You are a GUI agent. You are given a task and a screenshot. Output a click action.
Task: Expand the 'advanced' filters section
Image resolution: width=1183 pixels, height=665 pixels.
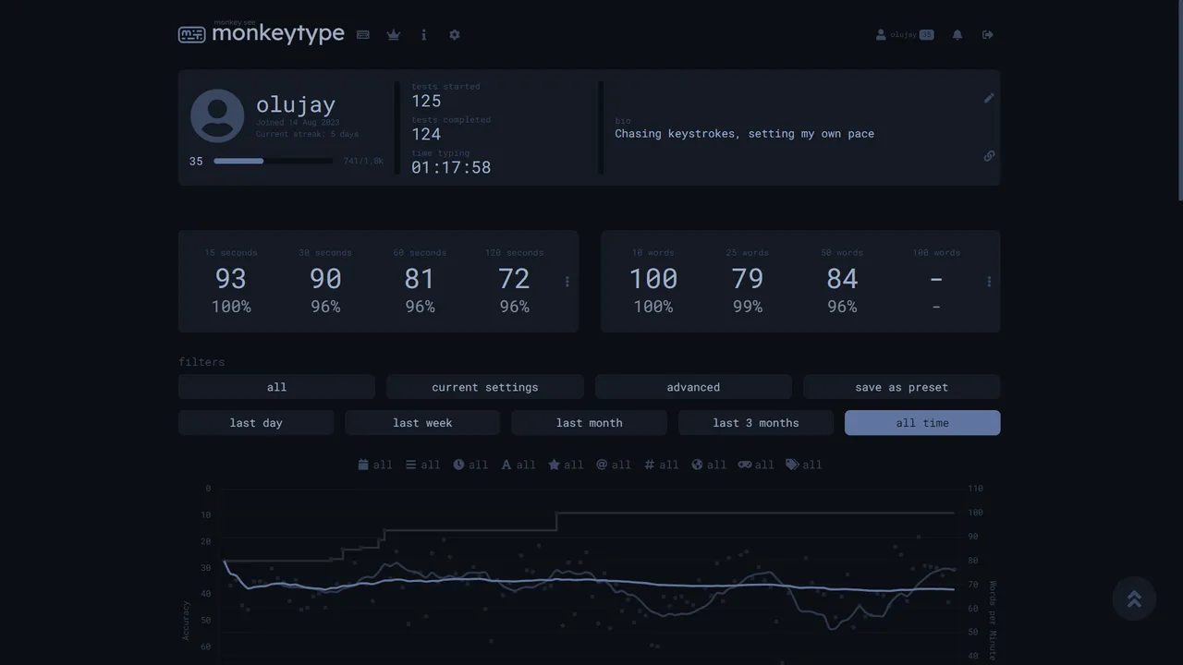coord(693,387)
